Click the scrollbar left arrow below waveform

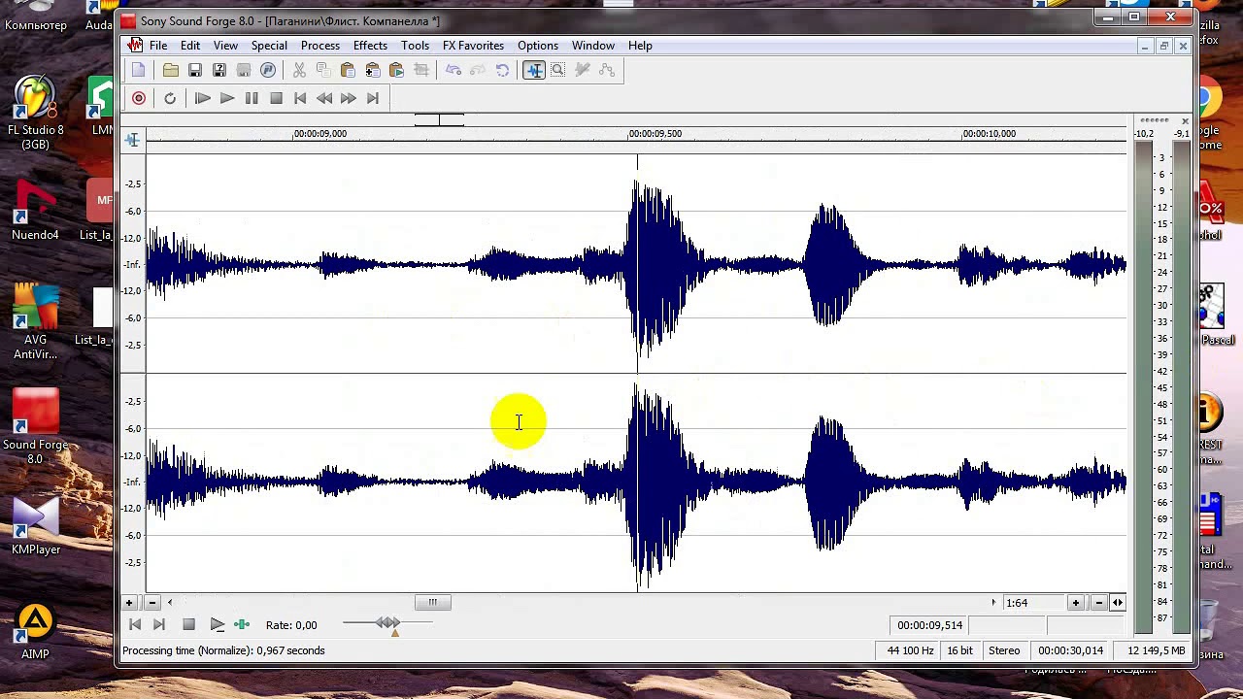(170, 603)
